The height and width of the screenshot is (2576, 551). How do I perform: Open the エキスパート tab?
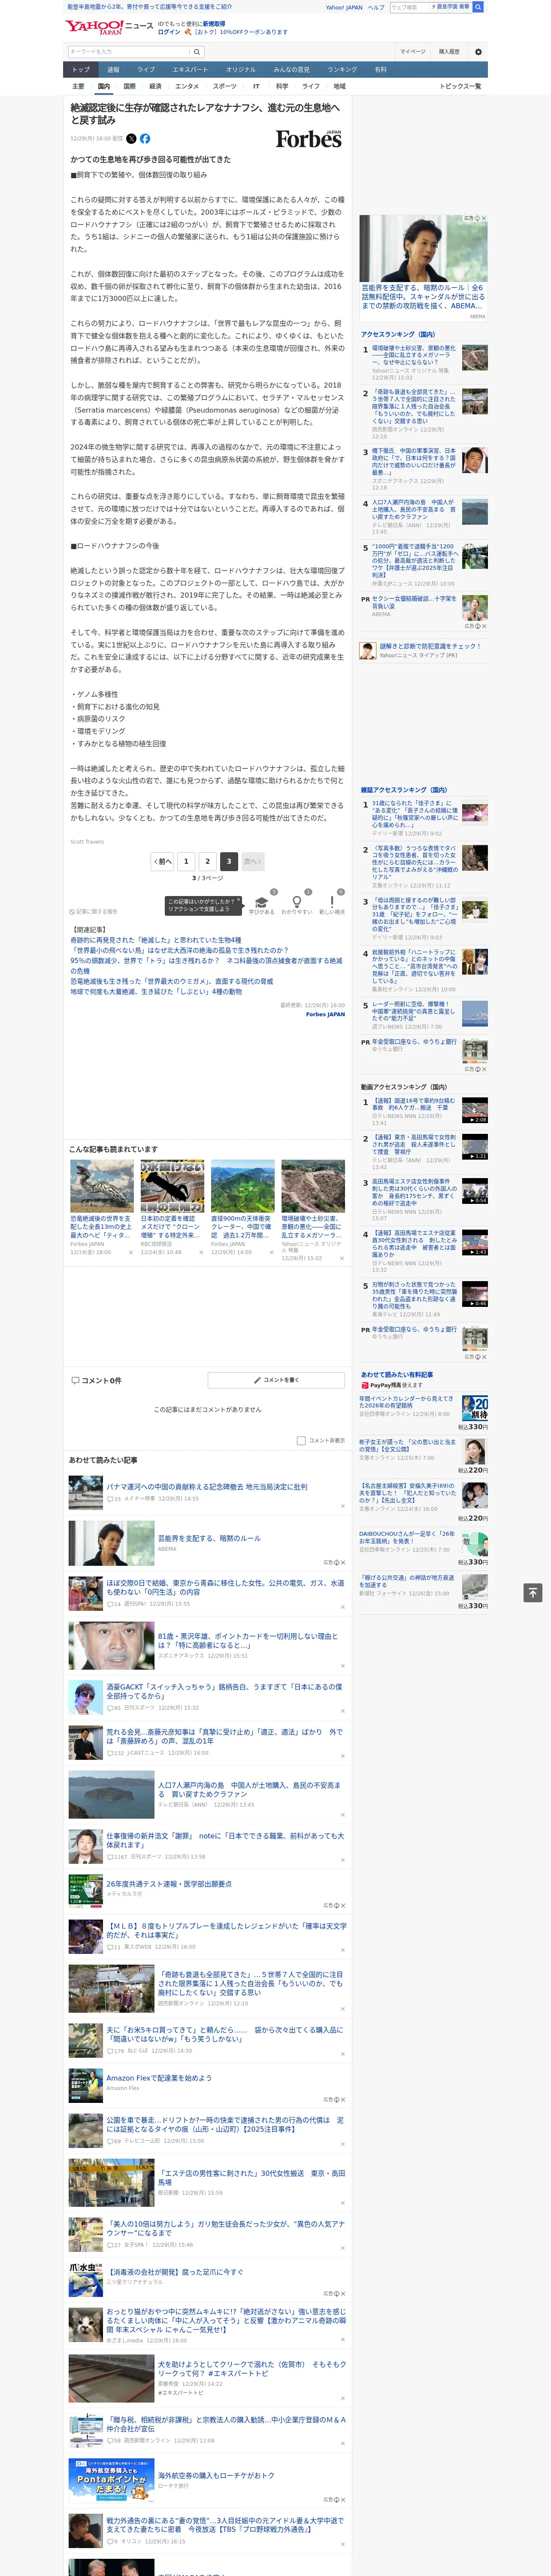click(x=190, y=70)
